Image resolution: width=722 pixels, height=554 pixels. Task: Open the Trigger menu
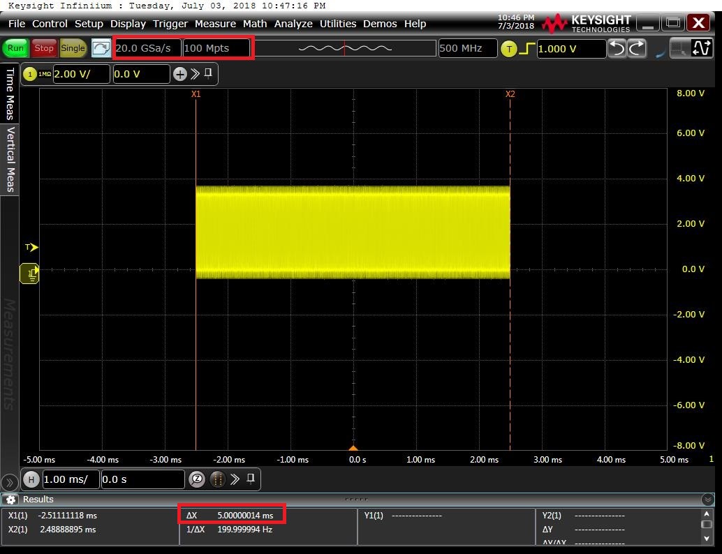click(x=170, y=24)
